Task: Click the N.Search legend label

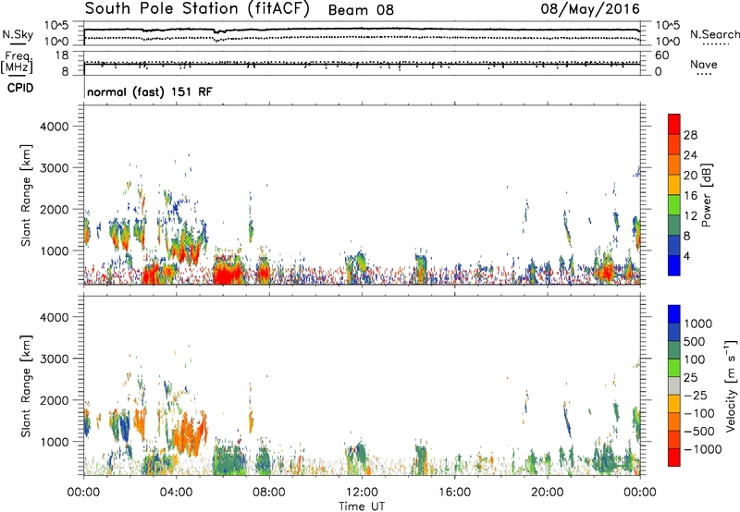Action: 715,34
